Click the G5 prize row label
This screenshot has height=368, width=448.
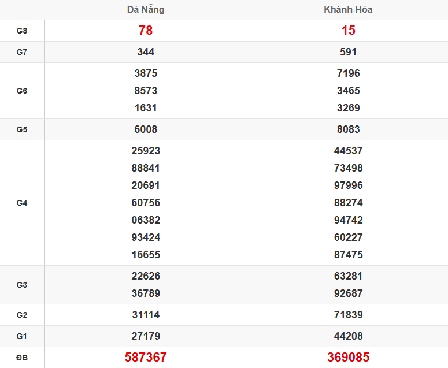(22, 129)
